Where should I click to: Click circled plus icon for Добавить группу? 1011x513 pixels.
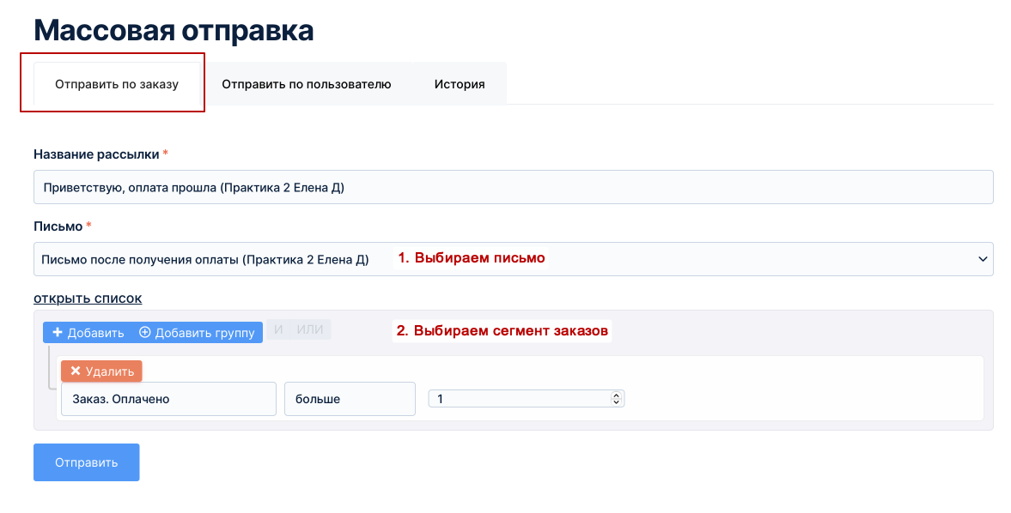point(144,333)
